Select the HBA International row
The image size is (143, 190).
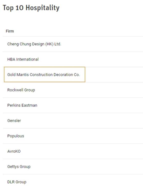coord(73,59)
